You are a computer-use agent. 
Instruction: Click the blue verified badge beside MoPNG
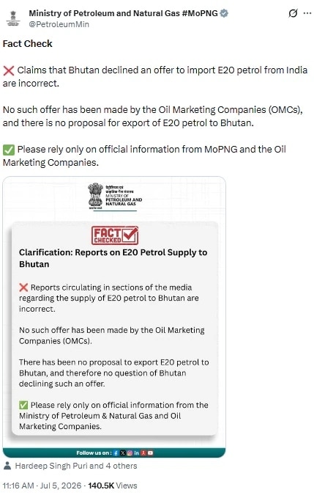coord(224,13)
